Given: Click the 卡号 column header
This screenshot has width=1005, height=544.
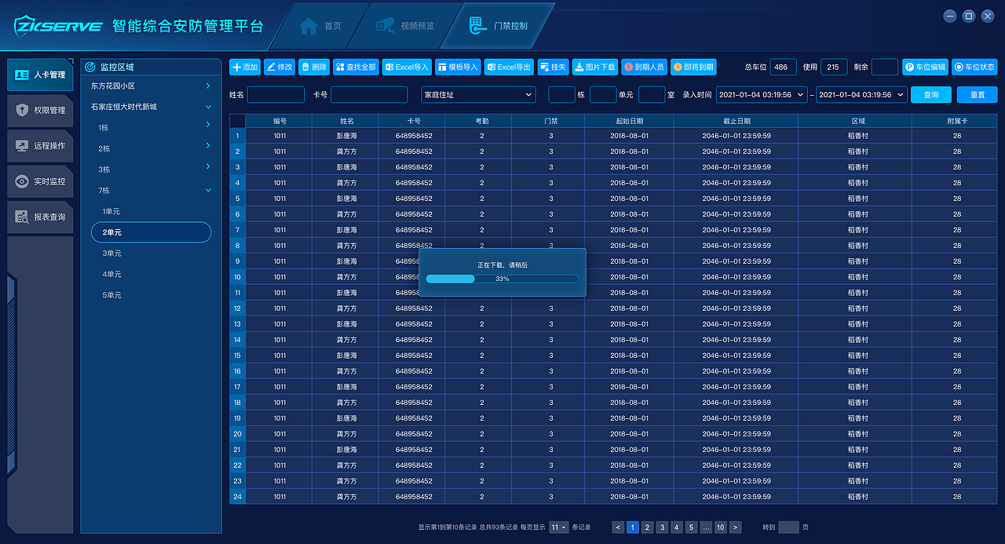Looking at the screenshot, I should tap(413, 121).
